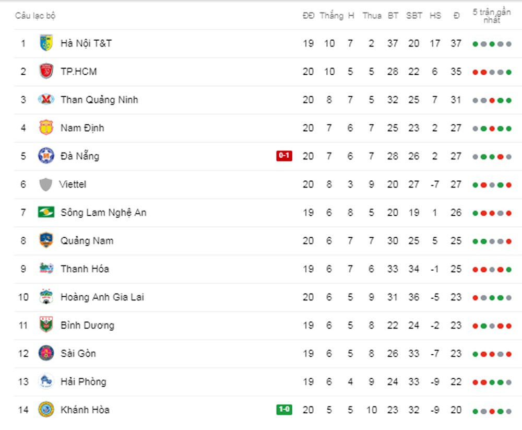Viewport: 522px width, 430px height.
Task: Click the Sài Gòn round club badge
Action: tap(46, 354)
